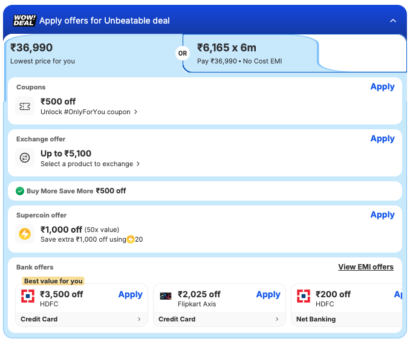
Task: Select the ₹36,990 lowest price tab
Action: (91, 53)
